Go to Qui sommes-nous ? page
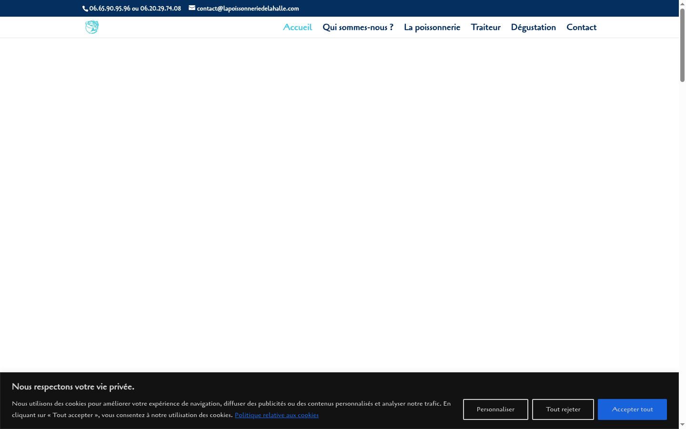The width and height of the screenshot is (686, 429). [x=358, y=27]
